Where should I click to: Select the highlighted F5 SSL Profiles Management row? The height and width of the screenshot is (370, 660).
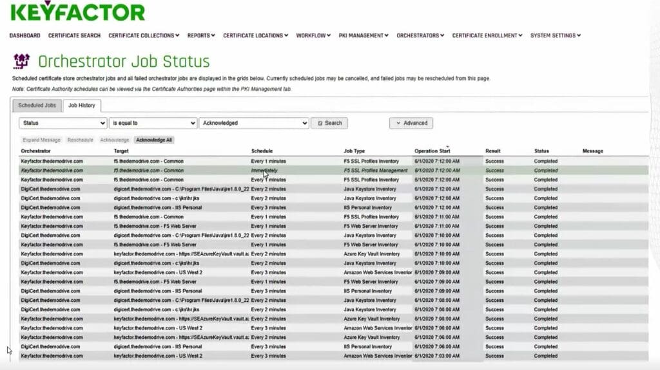[333, 171]
